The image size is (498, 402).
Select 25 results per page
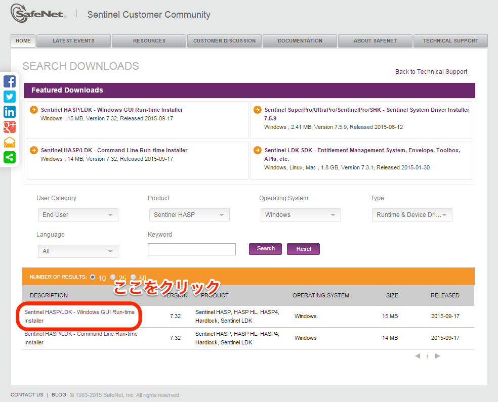point(113,277)
